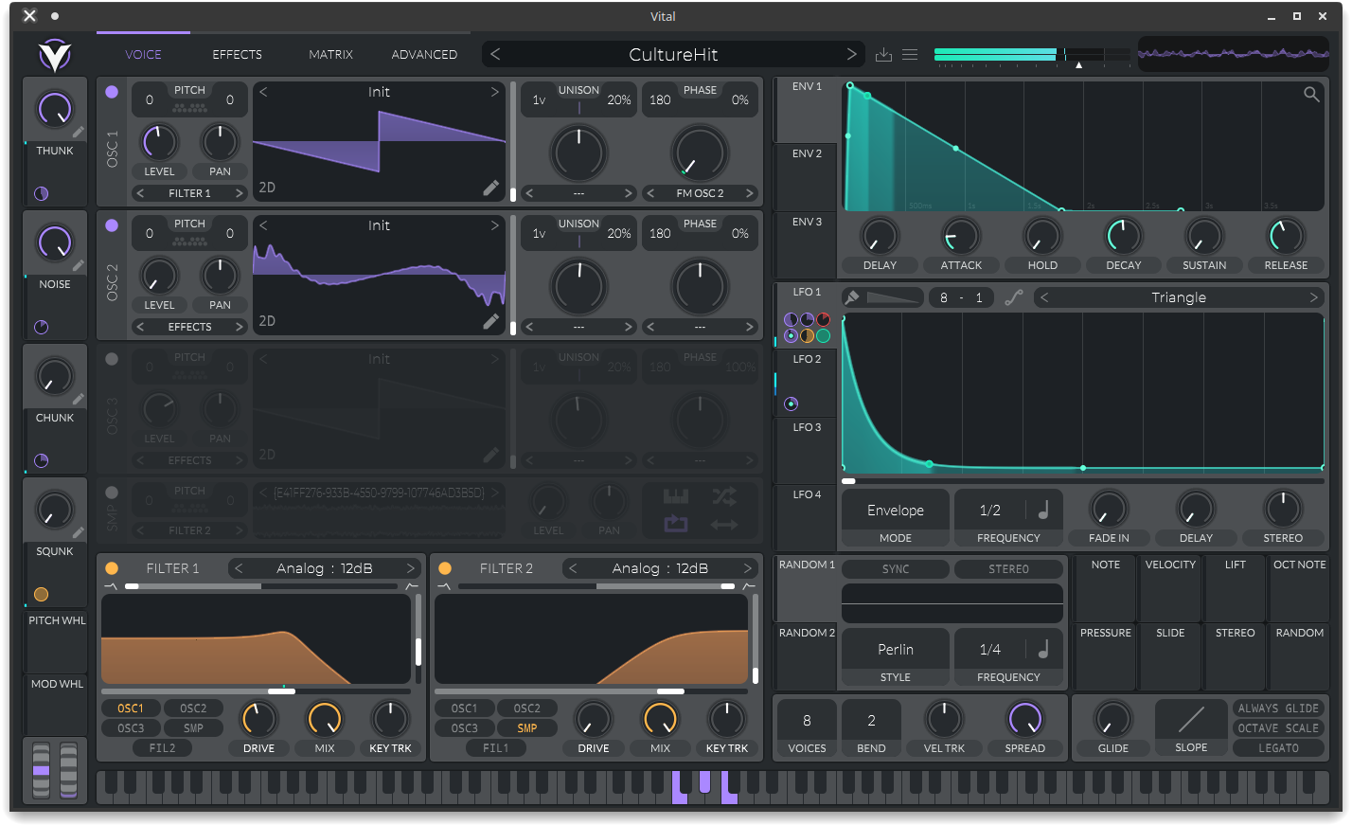Screen dimensions: 1352x825
Task: Click the Vital logo icon
Action: point(55,55)
